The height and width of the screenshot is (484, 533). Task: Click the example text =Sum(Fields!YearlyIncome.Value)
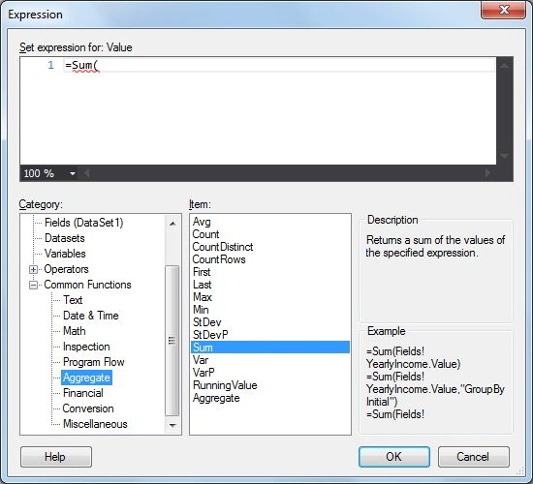click(x=414, y=357)
